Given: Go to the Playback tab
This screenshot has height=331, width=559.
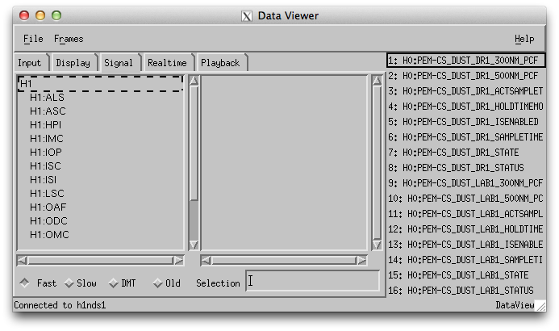Looking at the screenshot, I should (x=220, y=63).
